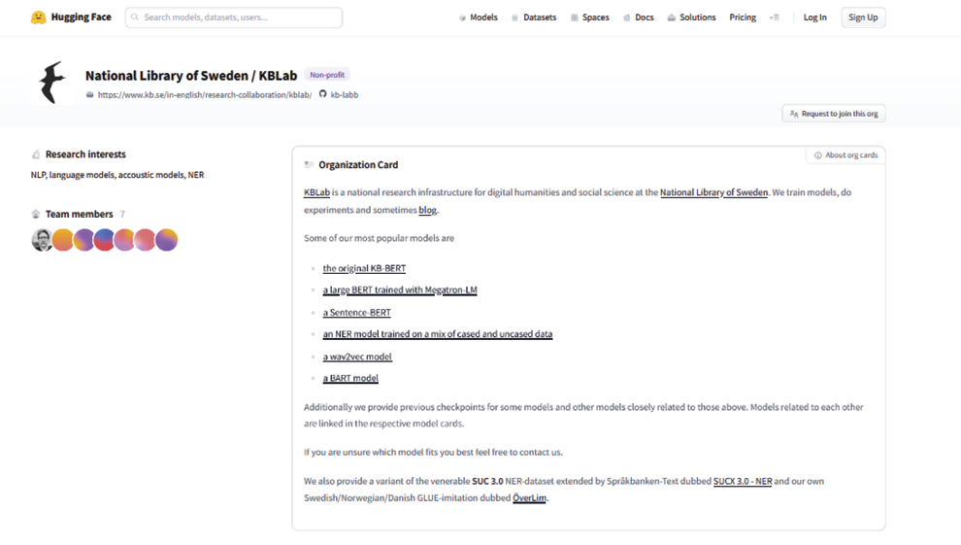Request to join this org
Image resolution: width=961 pixels, height=545 pixels.
[834, 114]
